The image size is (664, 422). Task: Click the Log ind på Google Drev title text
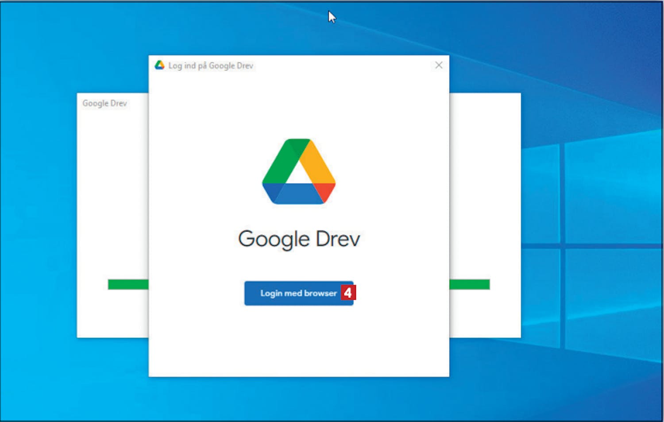211,66
